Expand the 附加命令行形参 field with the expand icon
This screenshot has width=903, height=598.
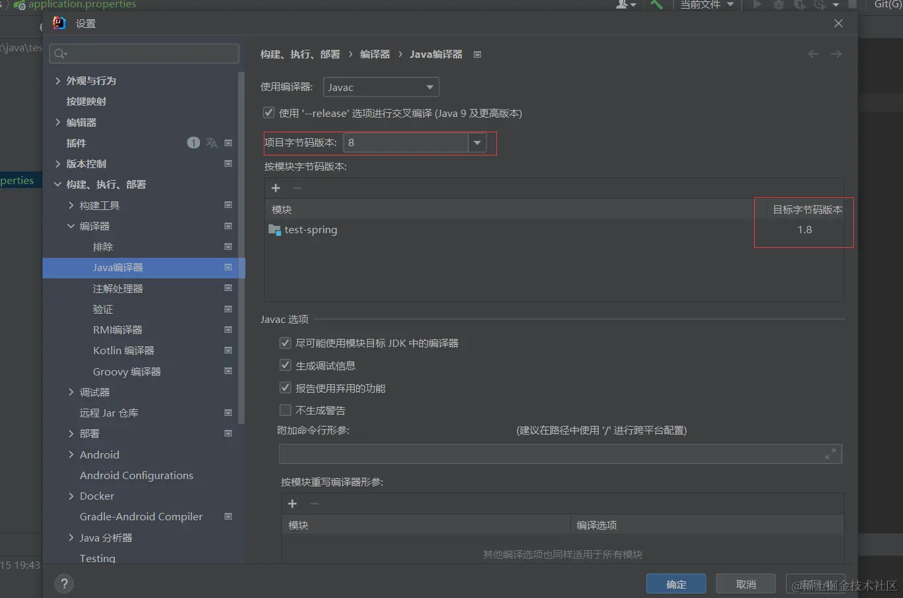(x=831, y=454)
